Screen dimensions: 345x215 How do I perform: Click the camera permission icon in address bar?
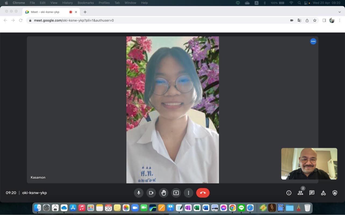click(x=292, y=20)
